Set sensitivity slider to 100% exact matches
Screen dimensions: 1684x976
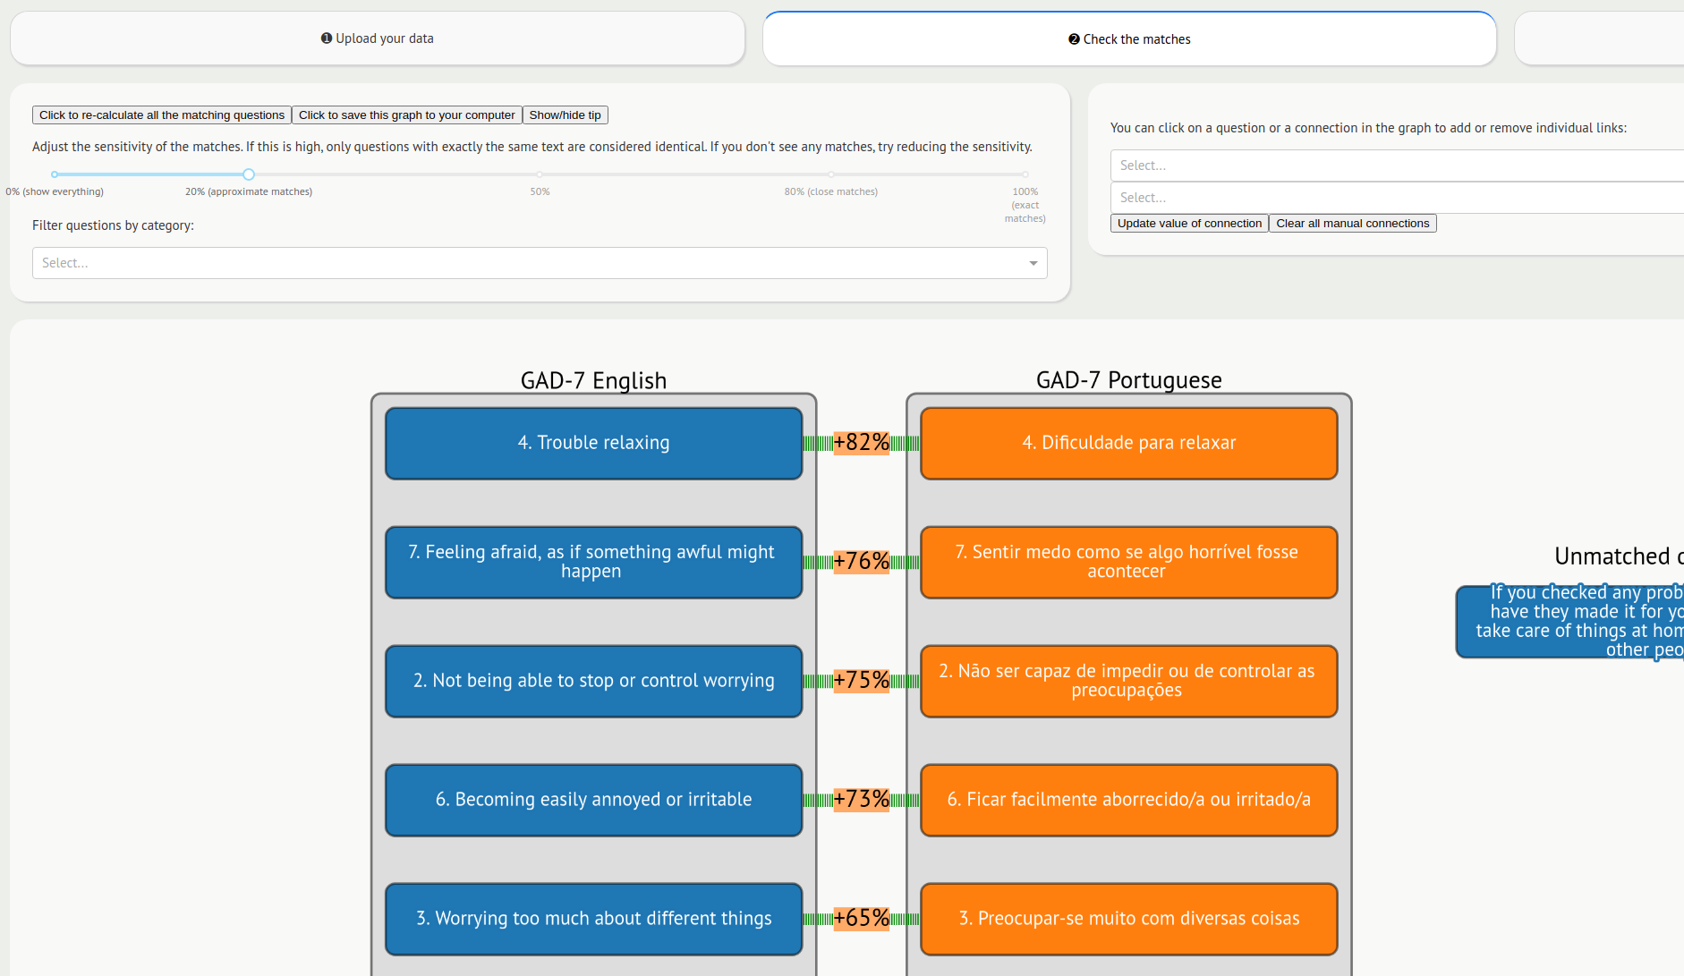point(1025,174)
